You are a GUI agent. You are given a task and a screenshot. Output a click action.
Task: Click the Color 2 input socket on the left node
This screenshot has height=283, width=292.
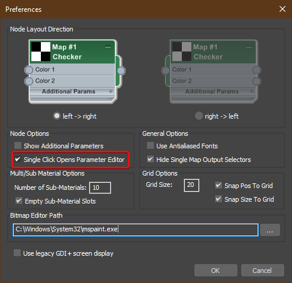29,81
